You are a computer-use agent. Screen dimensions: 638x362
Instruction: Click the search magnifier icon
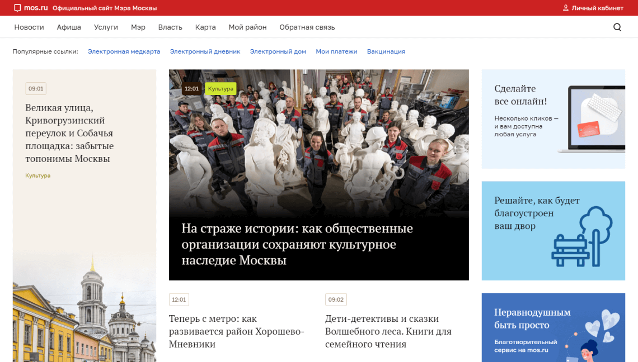(617, 27)
